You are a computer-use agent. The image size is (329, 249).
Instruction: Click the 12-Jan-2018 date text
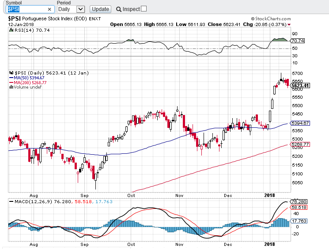tap(21, 25)
